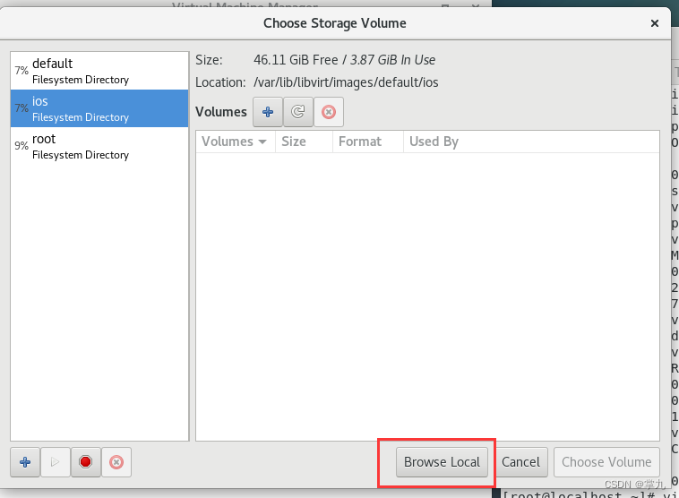Viewport: 679px width, 498px height.
Task: Select the root storage pool
Action: 99,146
